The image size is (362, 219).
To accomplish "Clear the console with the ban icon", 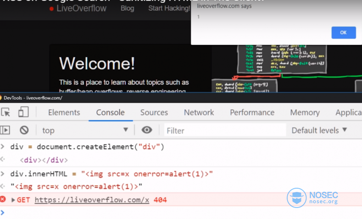I will point(24,130).
